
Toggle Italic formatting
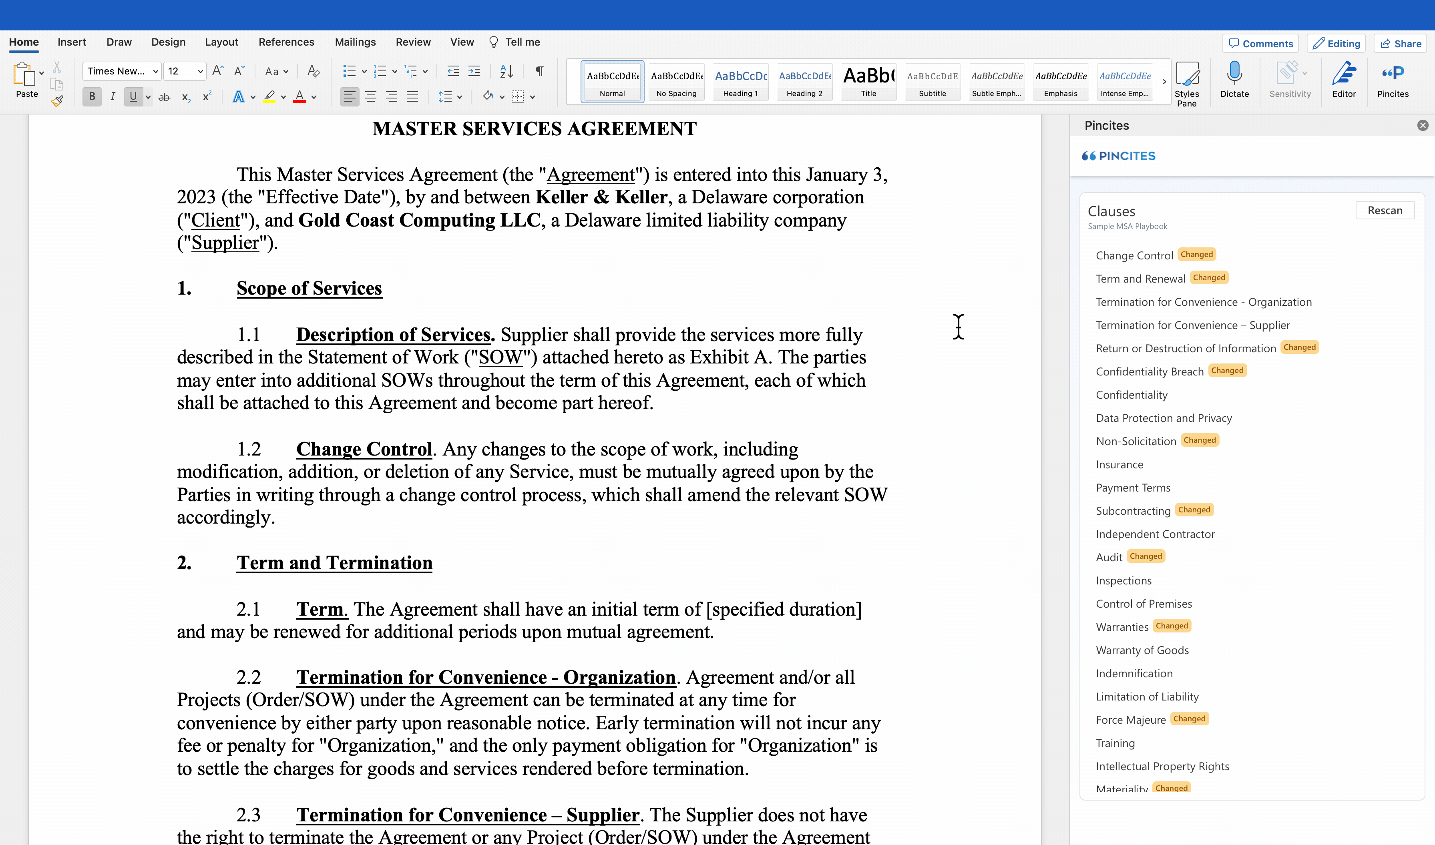pyautogui.click(x=113, y=97)
